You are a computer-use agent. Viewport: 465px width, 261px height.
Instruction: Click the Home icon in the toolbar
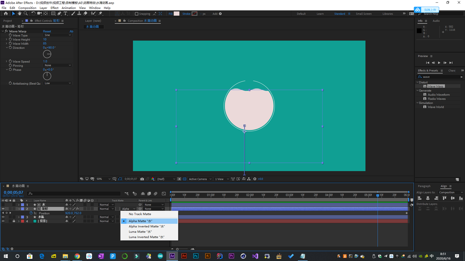pyautogui.click(x=5, y=14)
